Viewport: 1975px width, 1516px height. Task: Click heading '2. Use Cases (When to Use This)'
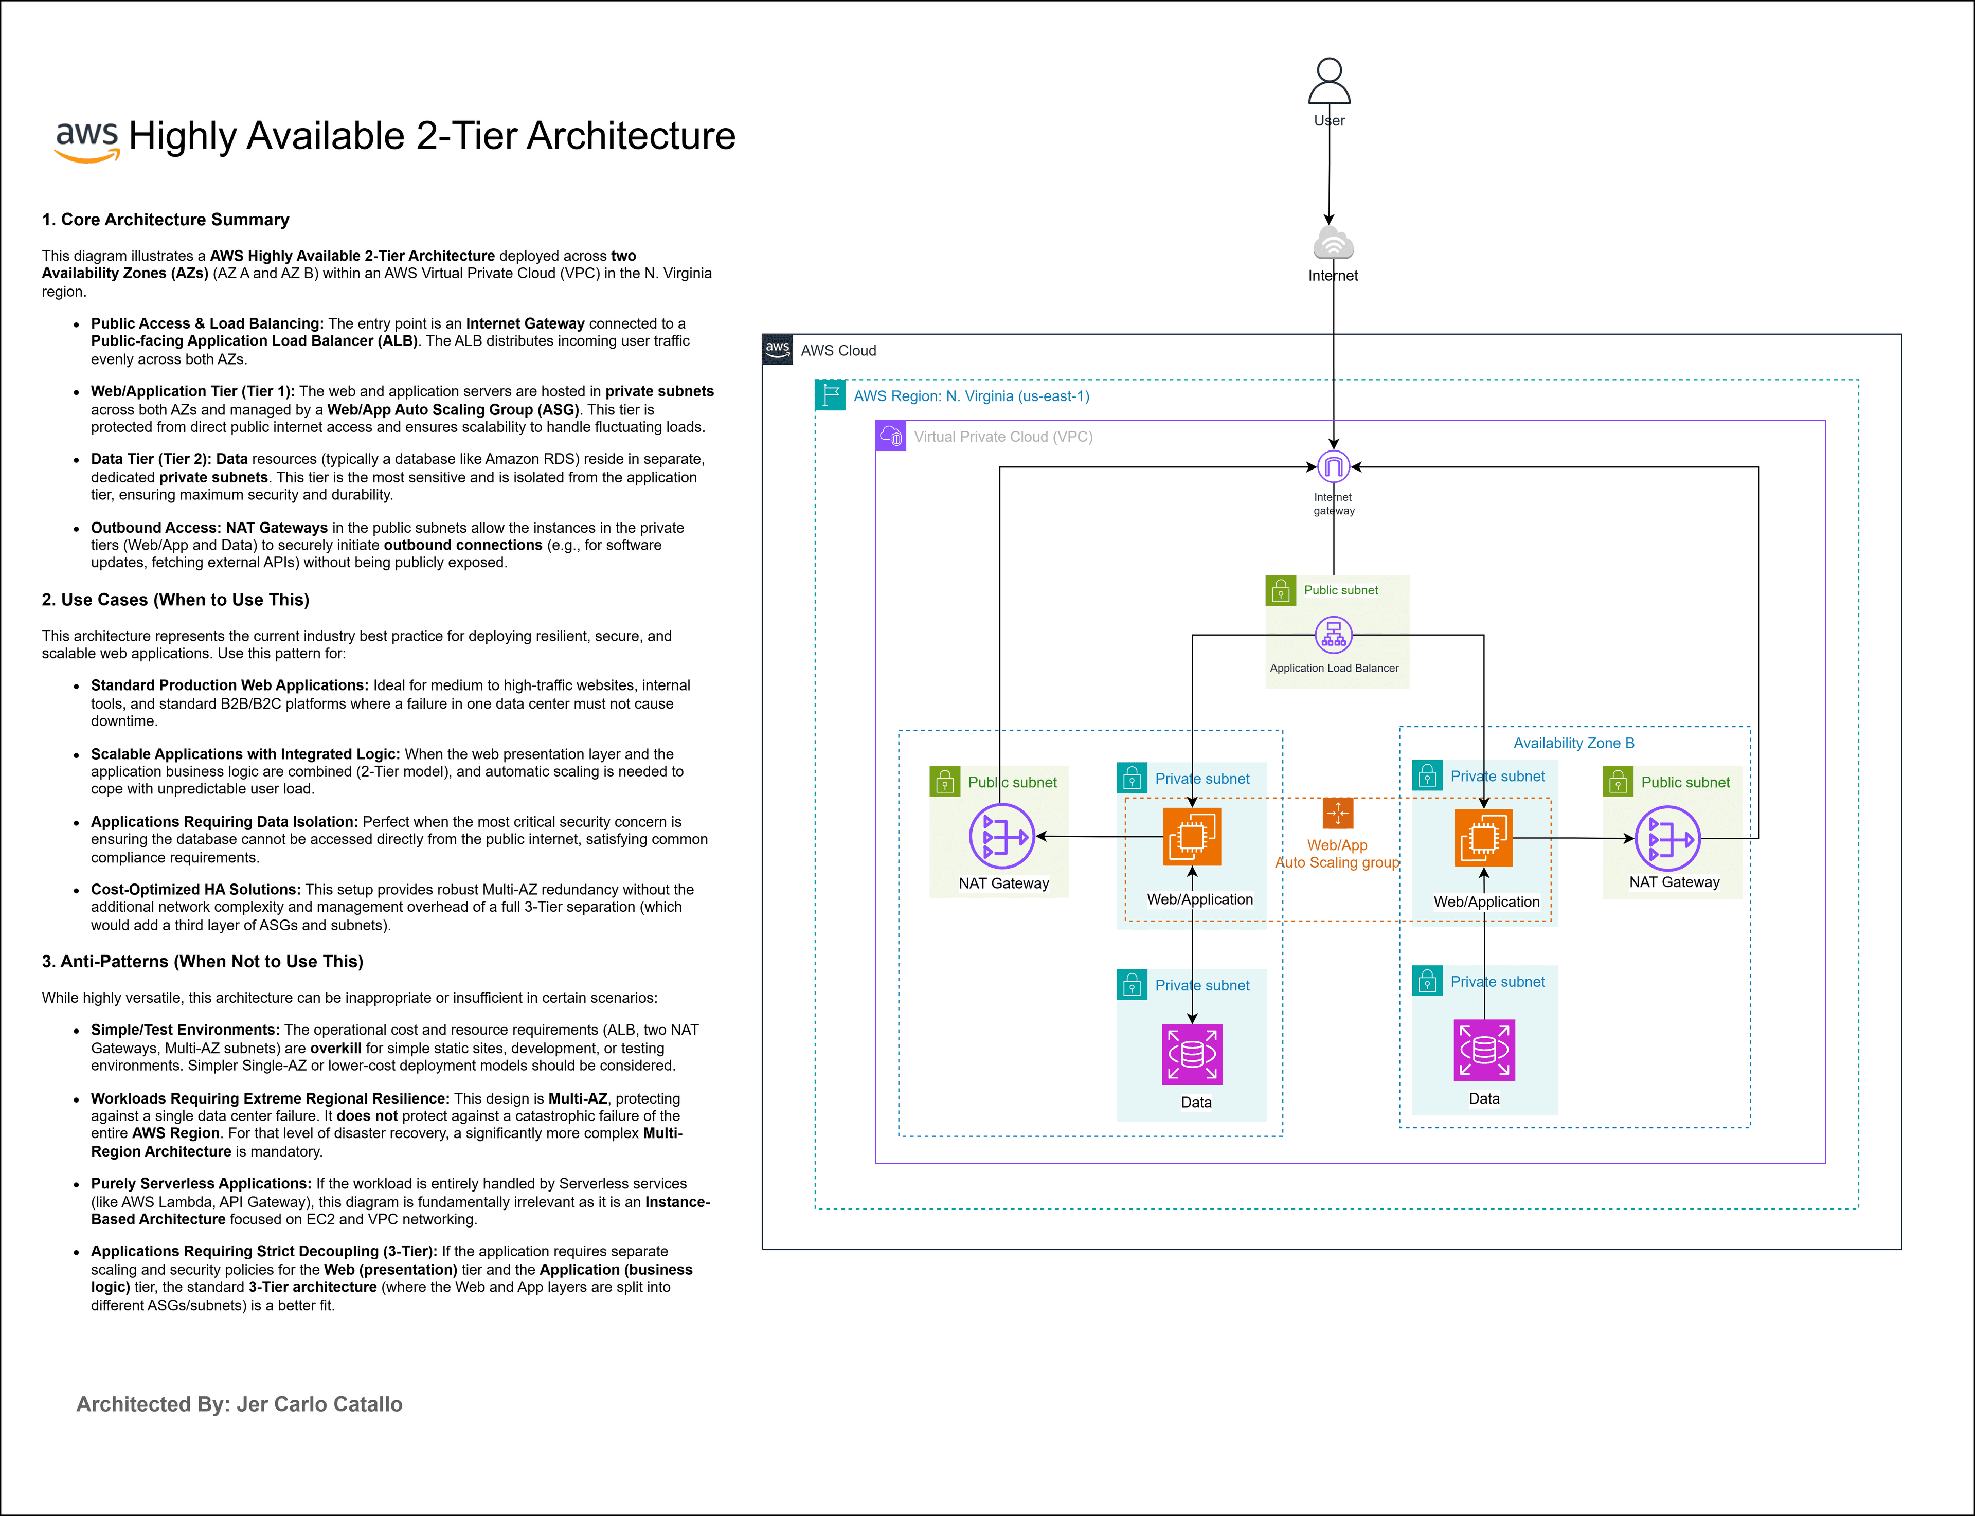point(175,599)
